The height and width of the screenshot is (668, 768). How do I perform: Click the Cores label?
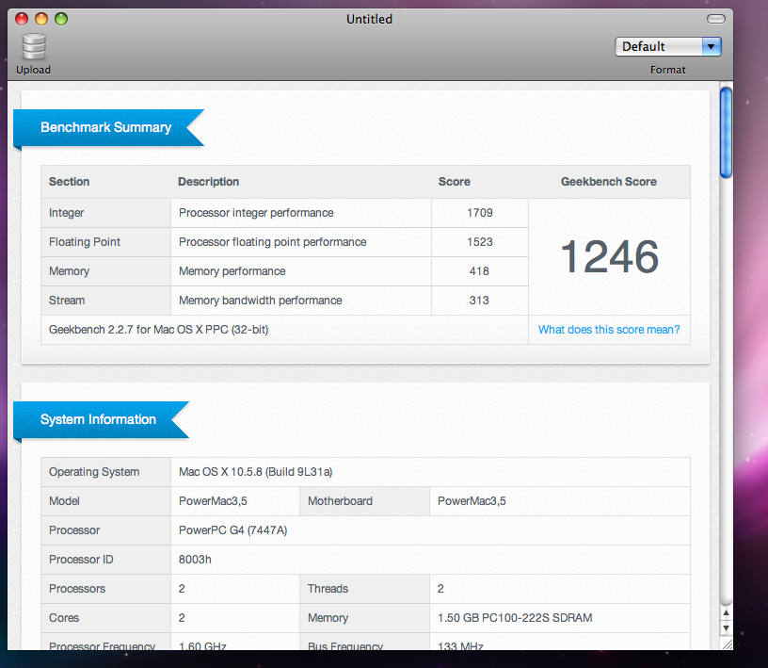pos(64,618)
